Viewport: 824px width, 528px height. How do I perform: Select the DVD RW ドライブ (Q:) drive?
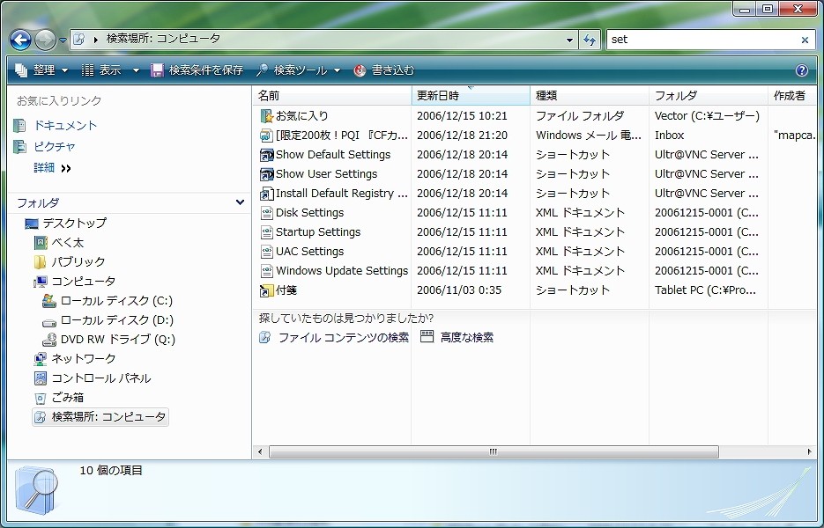(117, 339)
